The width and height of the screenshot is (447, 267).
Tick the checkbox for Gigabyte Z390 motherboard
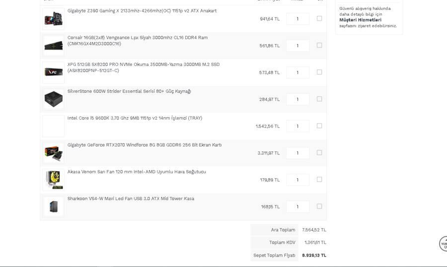pyautogui.click(x=319, y=18)
